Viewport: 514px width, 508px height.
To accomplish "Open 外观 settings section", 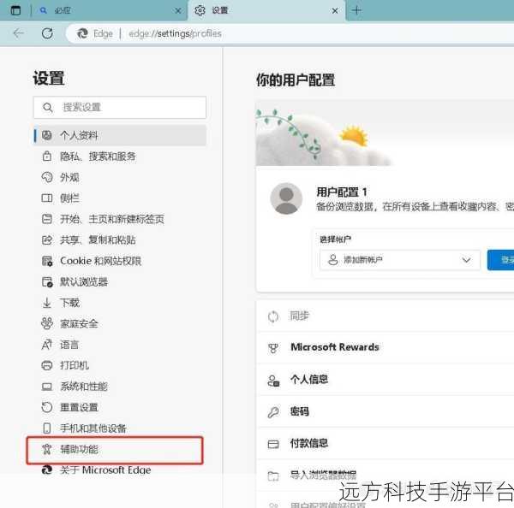I will 120,177.
